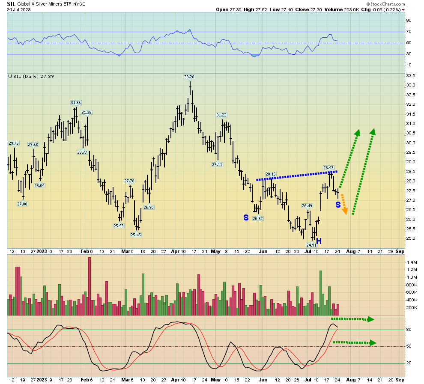Click the tallest red volume bar in February
The image size is (424, 384).
point(90,286)
